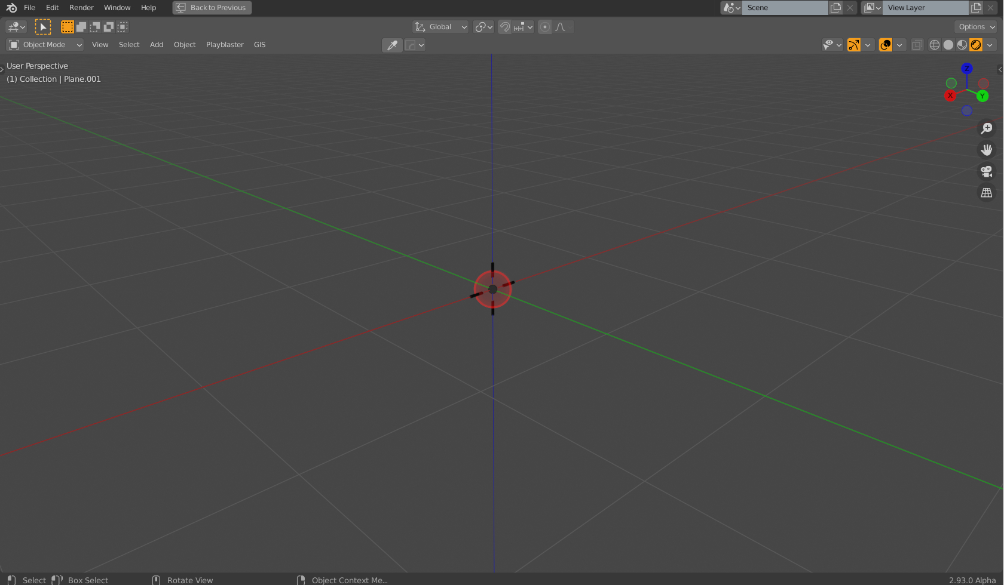1004x585 pixels.
Task: Expand the viewport shading options arrow
Action: pyautogui.click(x=990, y=45)
